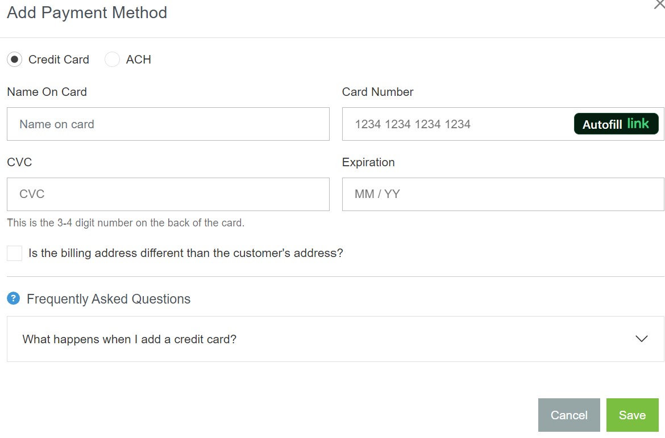
Task: Cancel adding the payment method
Action: point(568,415)
